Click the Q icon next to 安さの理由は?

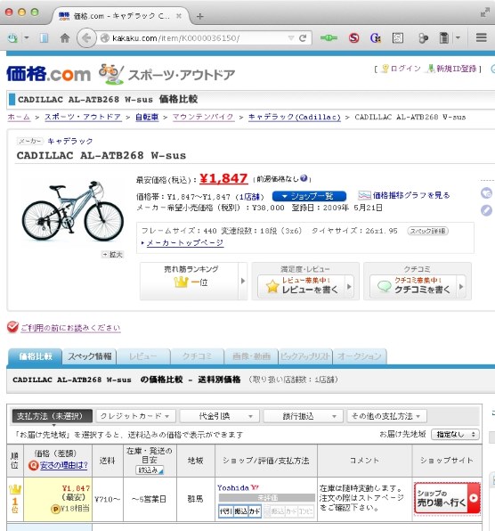coord(33,466)
